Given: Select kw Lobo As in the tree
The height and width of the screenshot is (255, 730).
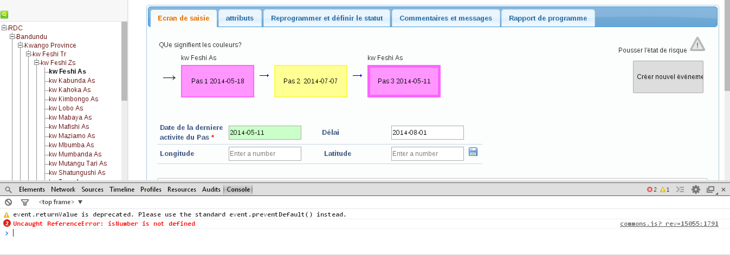Looking at the screenshot, I should click(x=66, y=108).
